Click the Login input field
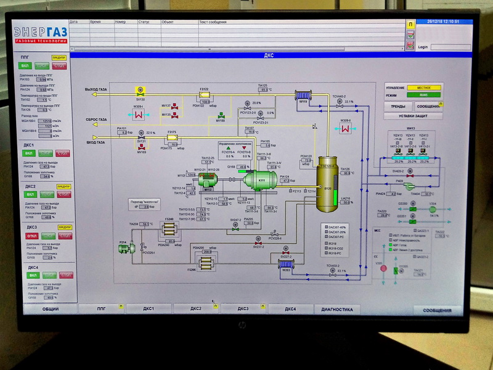 click(x=450, y=47)
